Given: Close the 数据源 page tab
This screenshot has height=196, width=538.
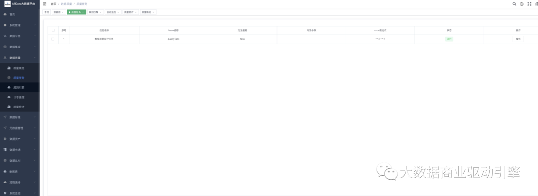Looking at the screenshot, I should [63, 12].
